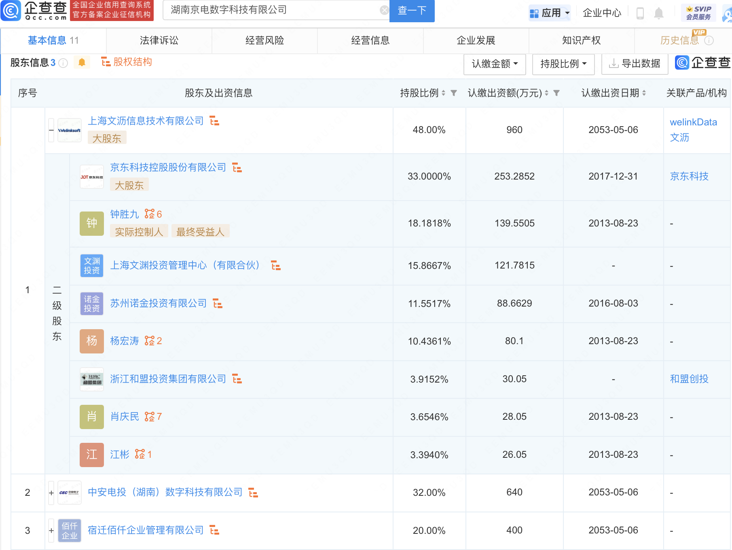
Task: Sort by 认缴出资日期 using sort arrows
Action: 644,93
